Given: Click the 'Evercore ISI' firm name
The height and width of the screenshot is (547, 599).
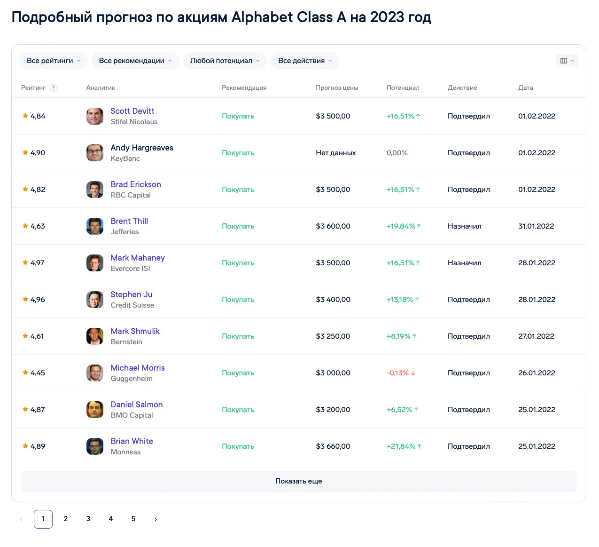Looking at the screenshot, I should pos(131,269).
